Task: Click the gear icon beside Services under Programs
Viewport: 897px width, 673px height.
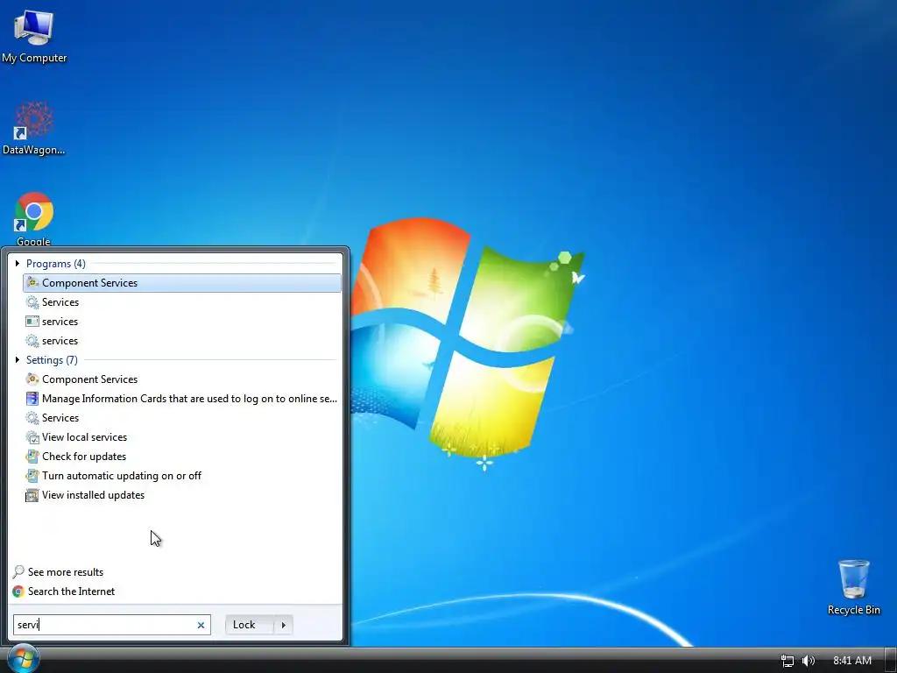Action: tap(32, 302)
